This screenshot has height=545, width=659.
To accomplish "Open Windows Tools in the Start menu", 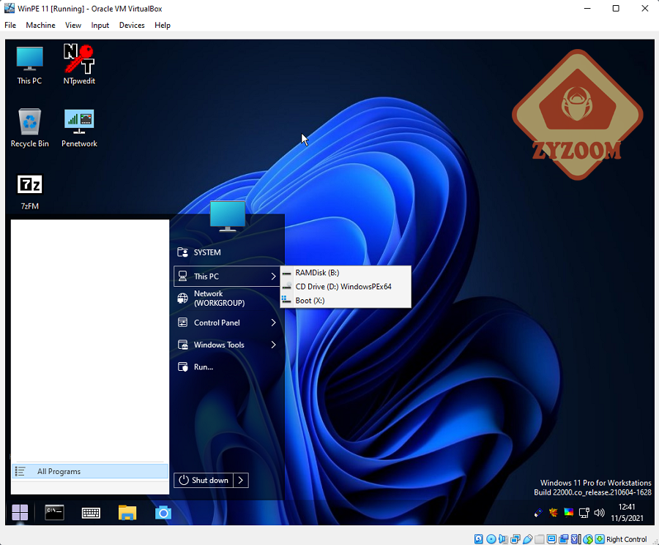I will tap(227, 345).
